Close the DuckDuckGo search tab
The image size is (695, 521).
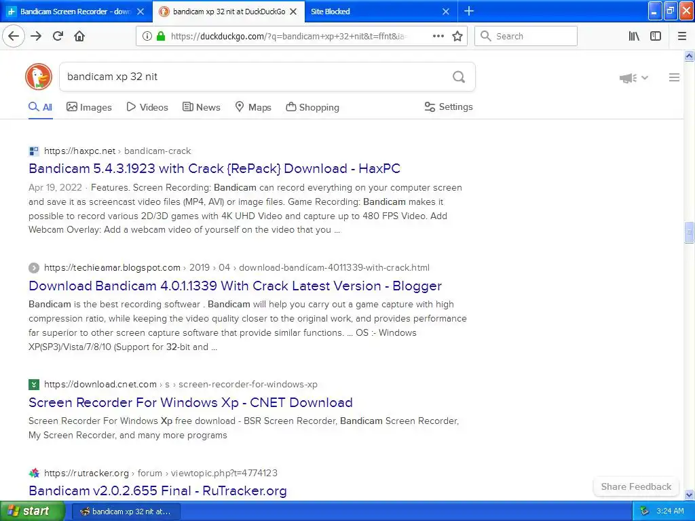click(x=293, y=12)
